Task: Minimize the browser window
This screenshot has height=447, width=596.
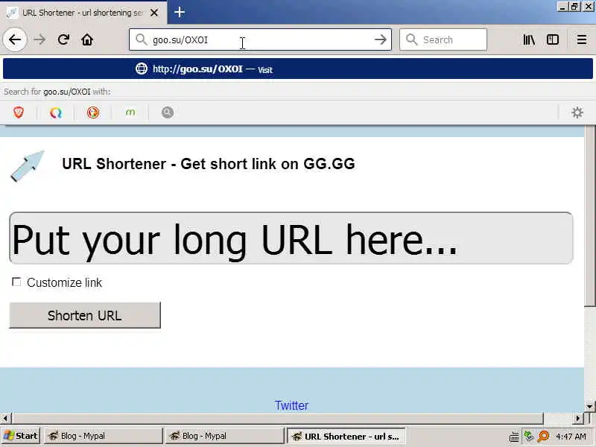Action: 562,7
